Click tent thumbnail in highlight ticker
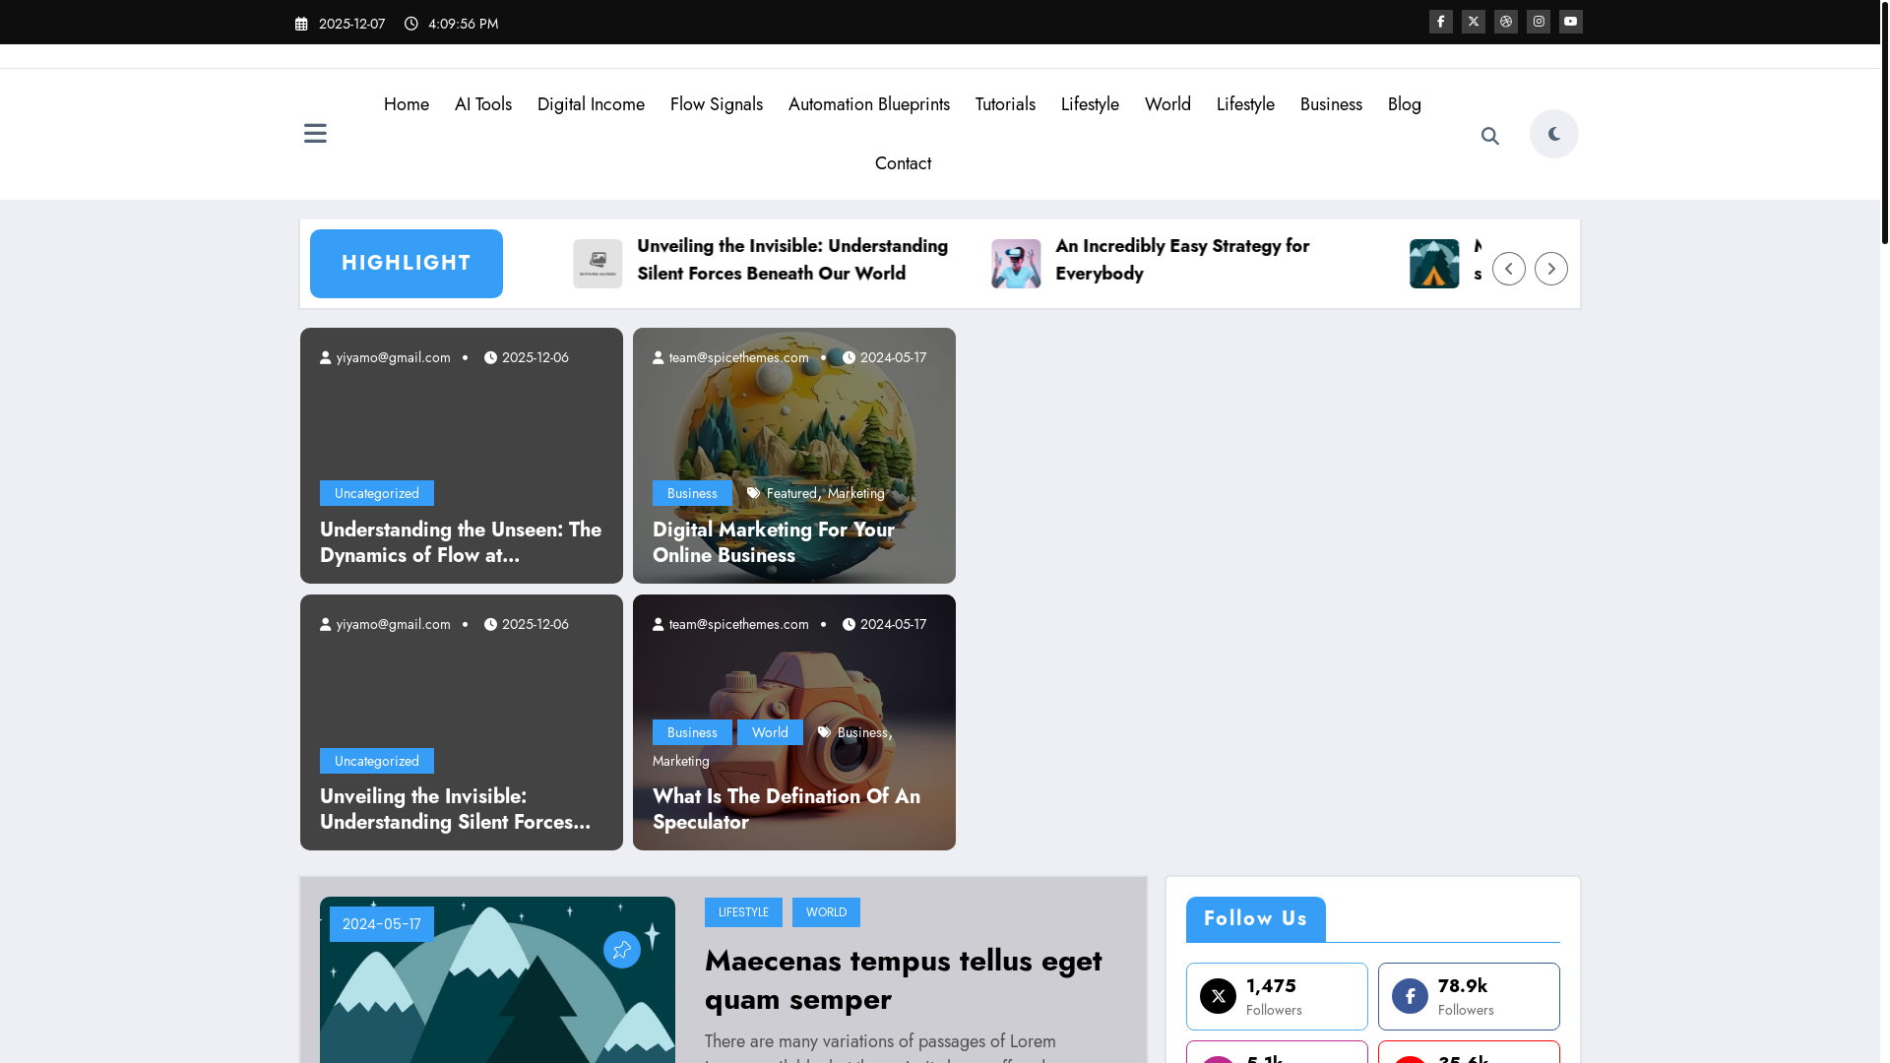 [x=1434, y=264]
